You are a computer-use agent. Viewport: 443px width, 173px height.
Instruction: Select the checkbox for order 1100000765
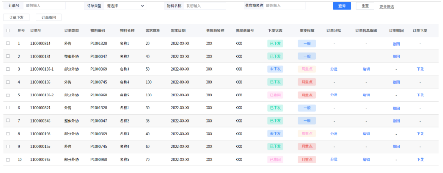coord(8,159)
